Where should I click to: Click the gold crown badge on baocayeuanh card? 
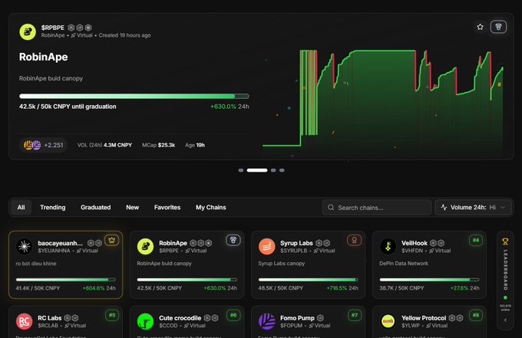pyautogui.click(x=111, y=240)
